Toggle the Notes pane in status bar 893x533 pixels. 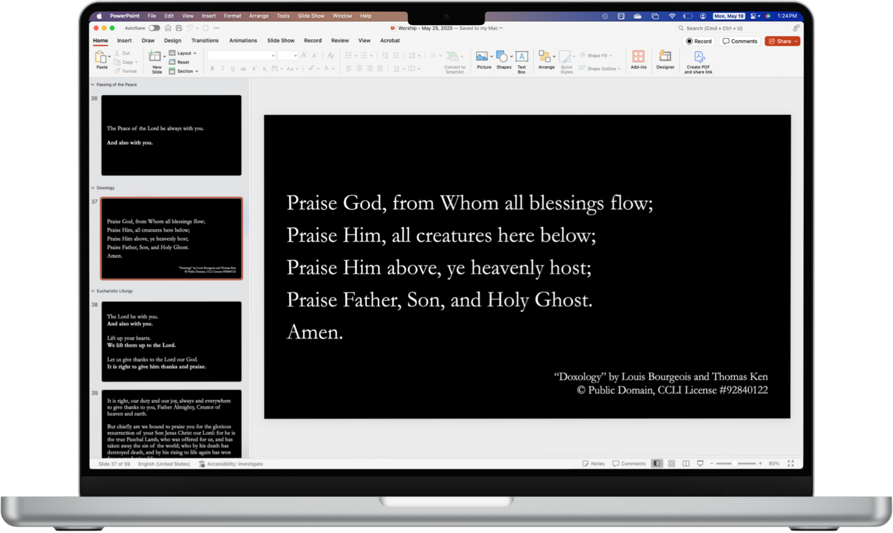(594, 464)
